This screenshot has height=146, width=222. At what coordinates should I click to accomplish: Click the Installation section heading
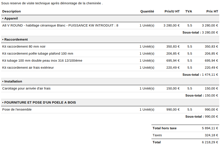coord(13,81)
